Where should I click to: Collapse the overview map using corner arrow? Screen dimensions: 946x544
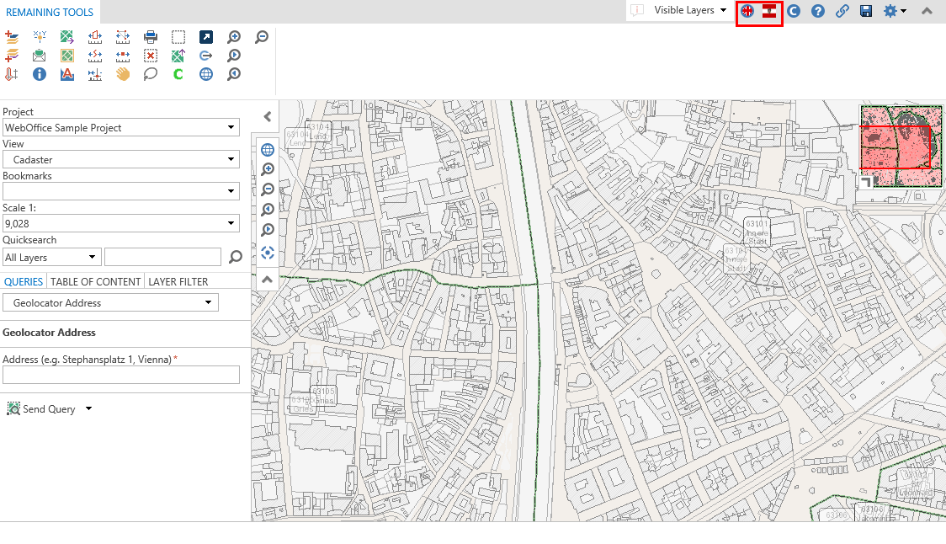pyautogui.click(x=868, y=180)
